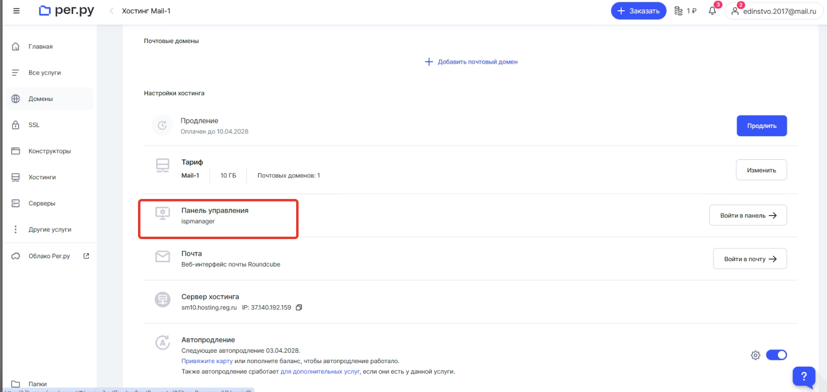This screenshot has height=392, width=827.
Task: Click the Облако Рег.ру cloud icon
Action: click(16, 256)
